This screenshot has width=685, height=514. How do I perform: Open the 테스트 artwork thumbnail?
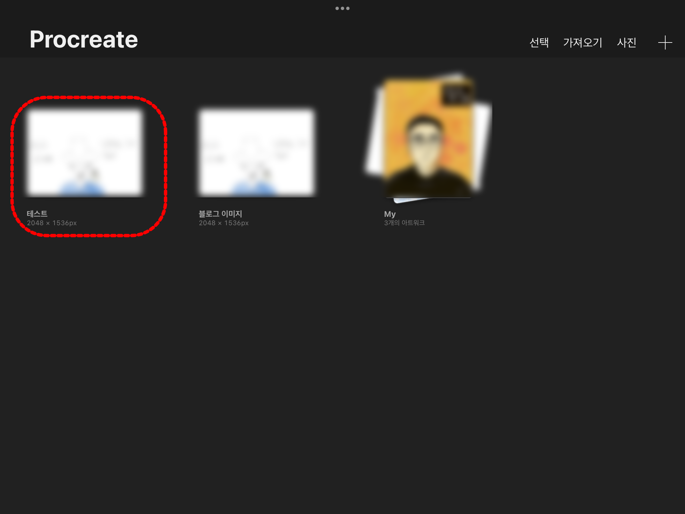[x=85, y=152]
